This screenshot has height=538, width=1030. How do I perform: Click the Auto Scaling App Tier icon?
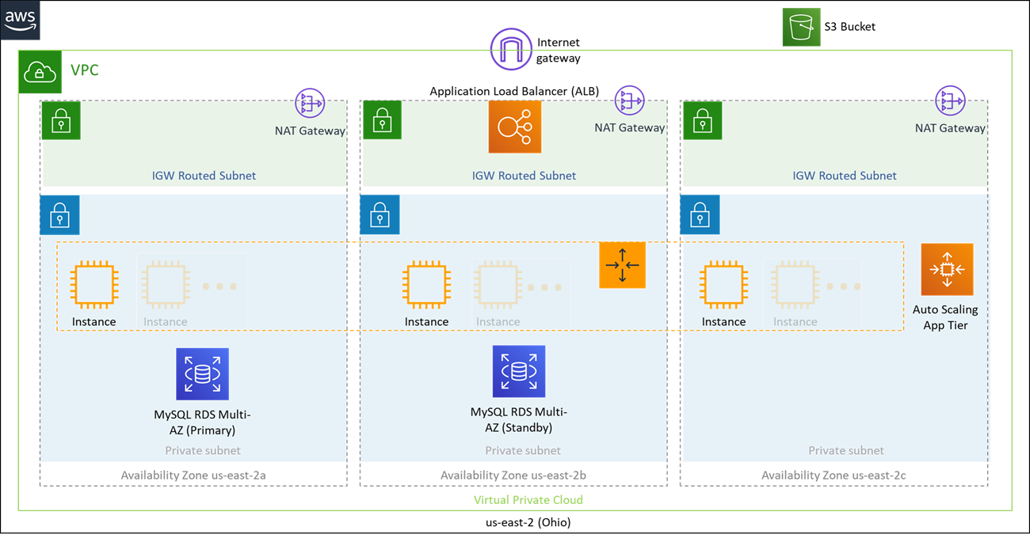(x=947, y=270)
